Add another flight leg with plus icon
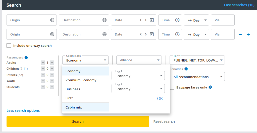257x133 pixels. [248, 34]
